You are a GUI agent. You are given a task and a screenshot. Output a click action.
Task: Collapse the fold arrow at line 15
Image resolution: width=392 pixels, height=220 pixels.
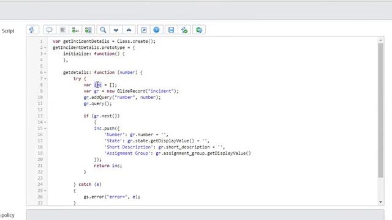[x=45, y=128]
